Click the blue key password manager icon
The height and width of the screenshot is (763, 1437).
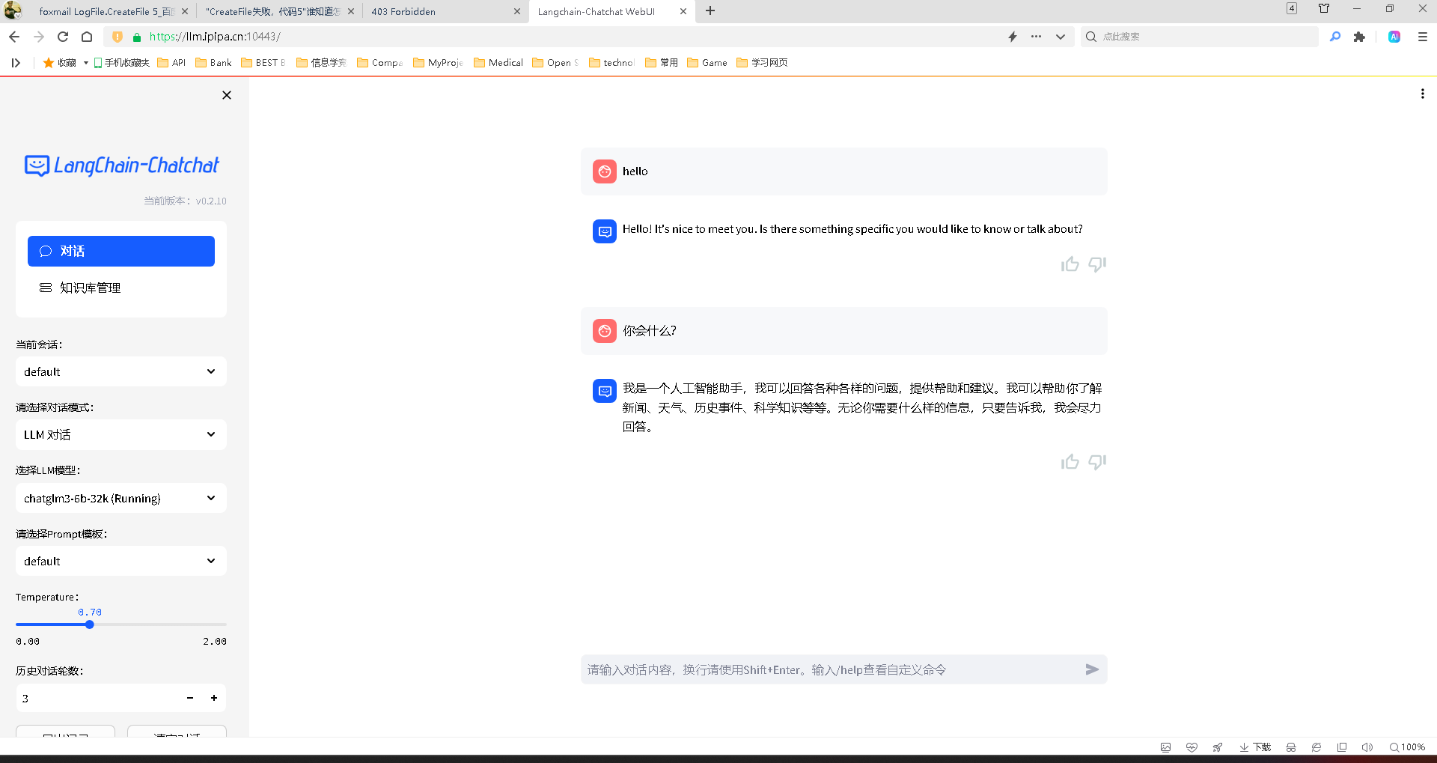[1335, 37]
